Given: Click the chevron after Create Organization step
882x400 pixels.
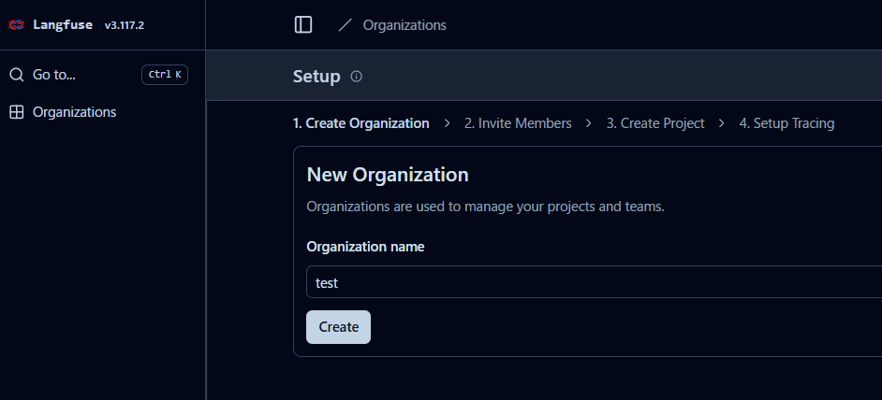Looking at the screenshot, I should click(448, 123).
